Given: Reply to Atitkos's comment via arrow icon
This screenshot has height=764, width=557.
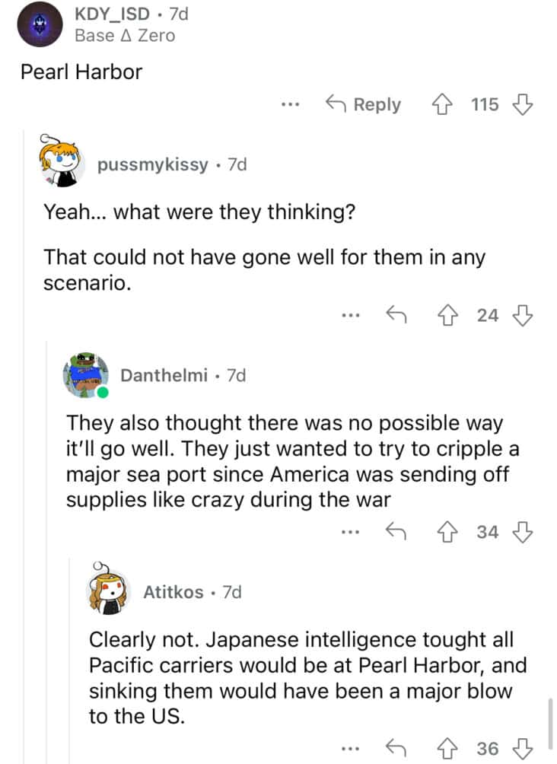Looking at the screenshot, I should 396,749.
